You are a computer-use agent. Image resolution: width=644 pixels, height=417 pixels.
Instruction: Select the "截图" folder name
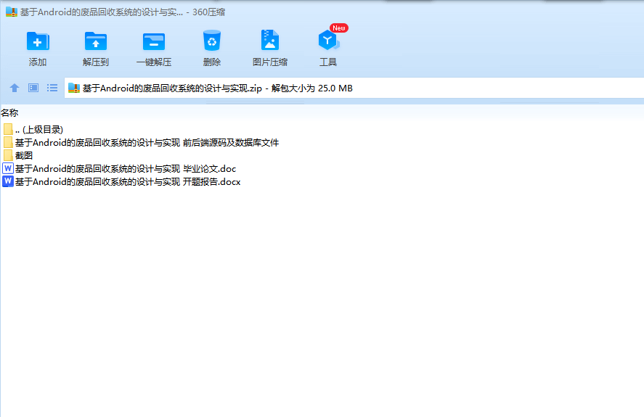pos(24,155)
